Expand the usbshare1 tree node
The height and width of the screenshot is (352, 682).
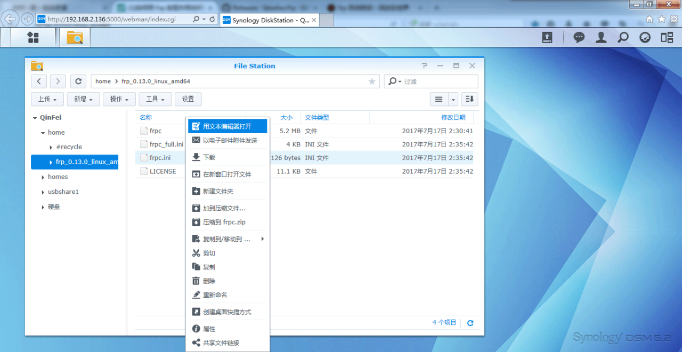(x=43, y=192)
